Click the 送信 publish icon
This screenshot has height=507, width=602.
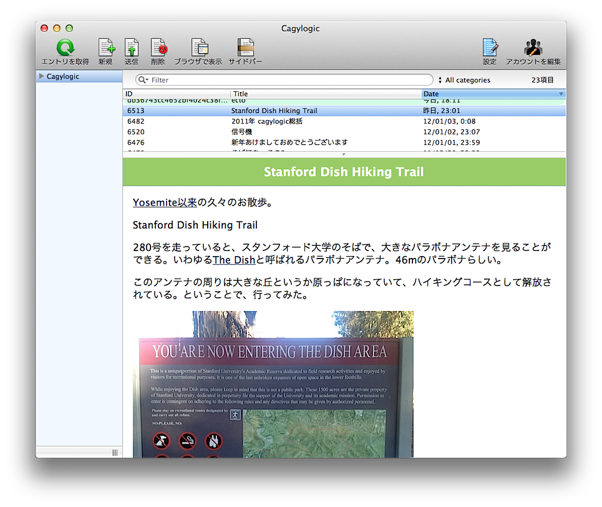click(131, 48)
